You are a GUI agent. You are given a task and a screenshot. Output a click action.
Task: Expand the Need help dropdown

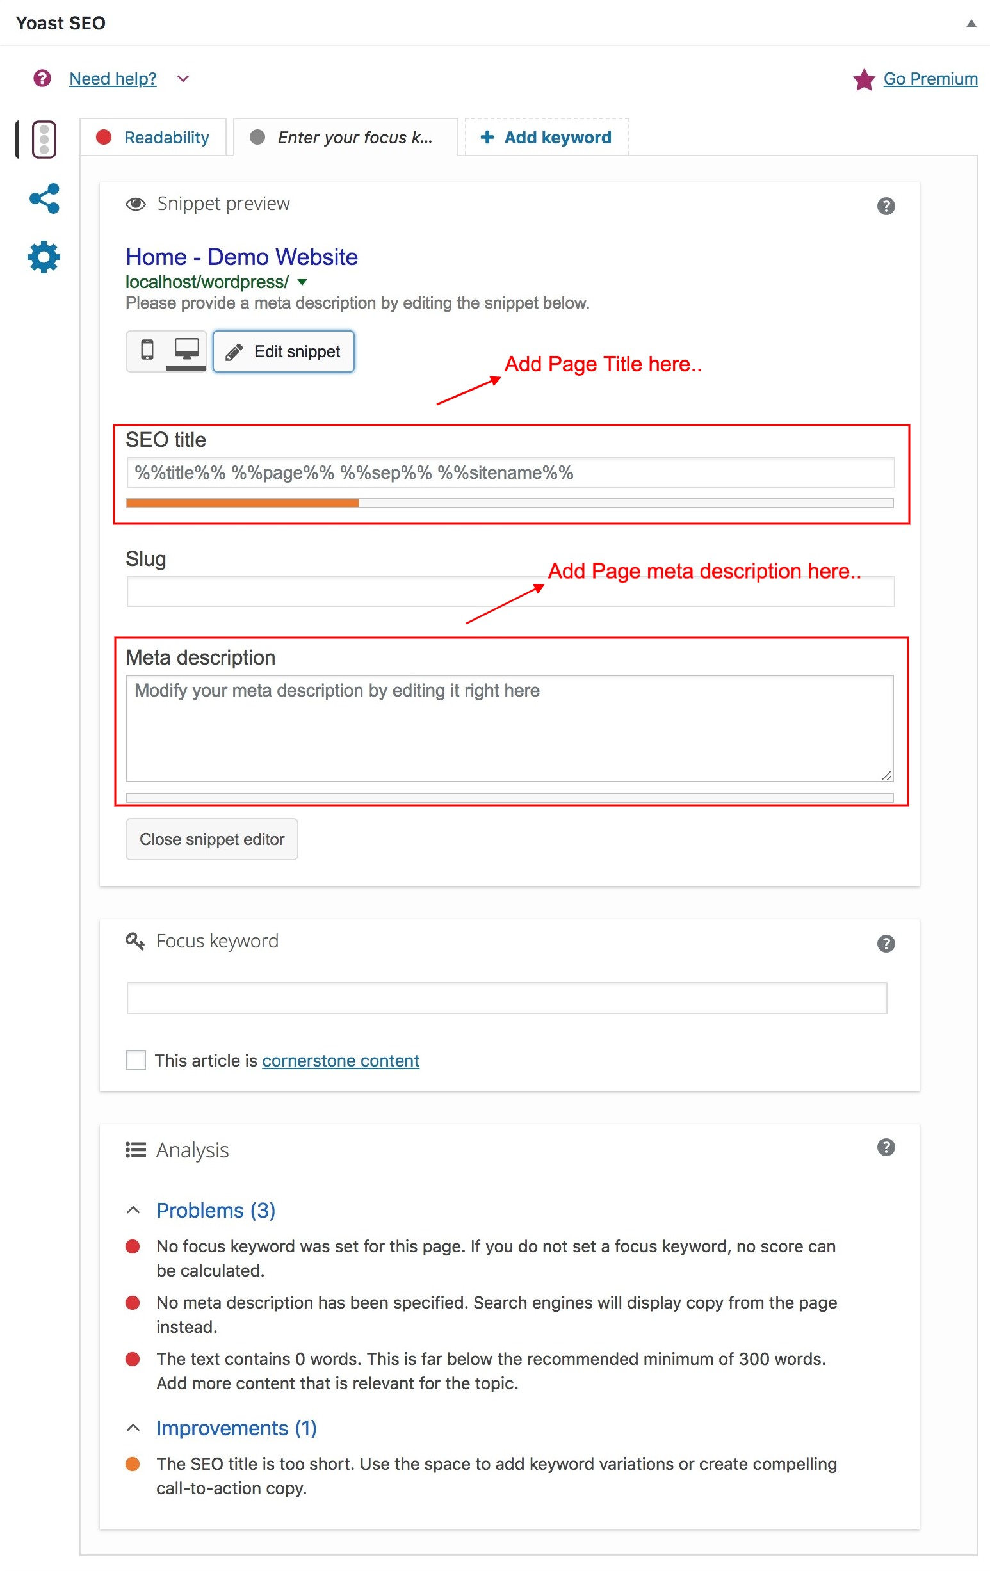[x=182, y=78]
